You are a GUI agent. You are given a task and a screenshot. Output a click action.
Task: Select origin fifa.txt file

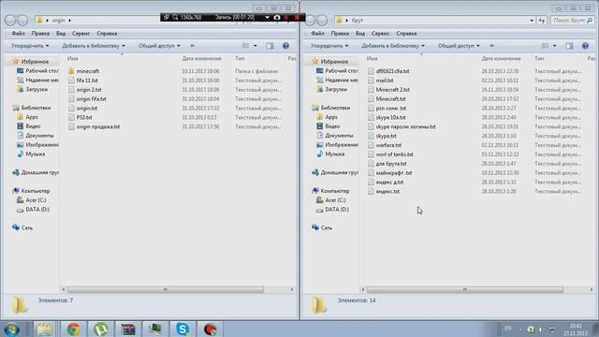coord(91,98)
